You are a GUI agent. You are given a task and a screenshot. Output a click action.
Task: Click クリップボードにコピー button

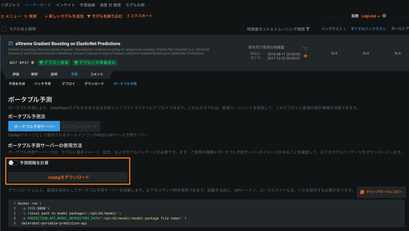[381, 192]
